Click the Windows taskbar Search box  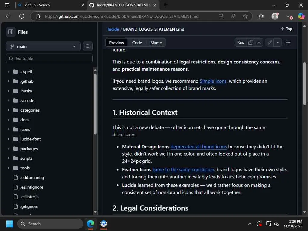click(x=50, y=224)
